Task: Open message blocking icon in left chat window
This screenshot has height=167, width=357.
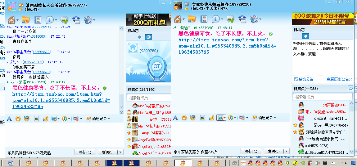Action: (76, 119)
